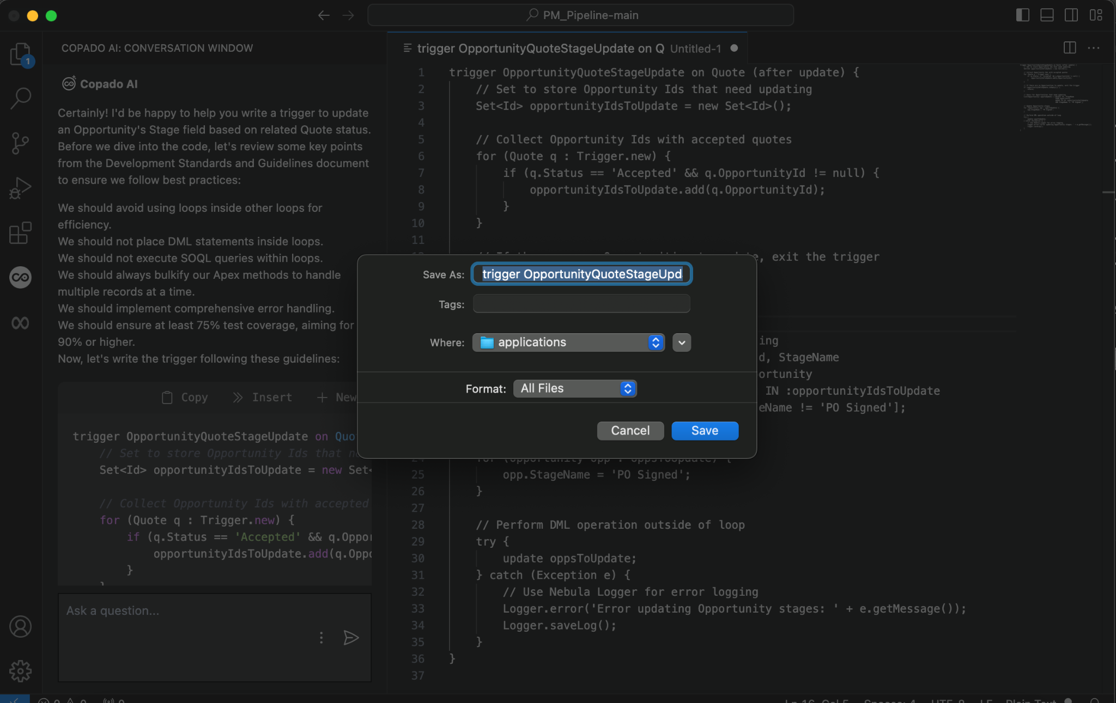Open the Accounts icon in activity bar

click(x=20, y=627)
